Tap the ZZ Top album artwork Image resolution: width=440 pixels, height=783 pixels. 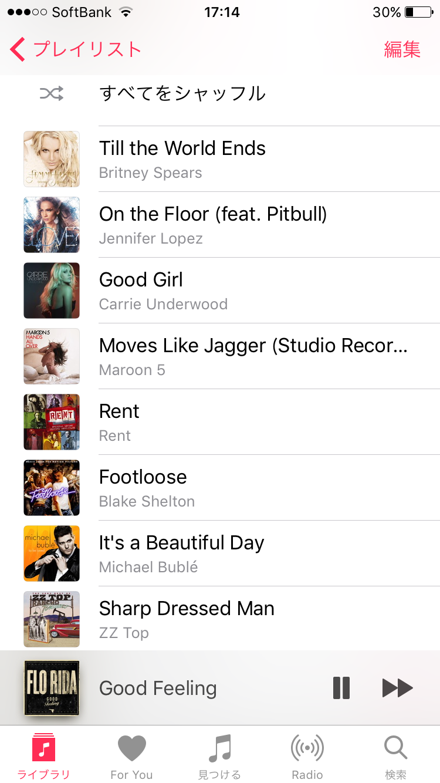52,619
